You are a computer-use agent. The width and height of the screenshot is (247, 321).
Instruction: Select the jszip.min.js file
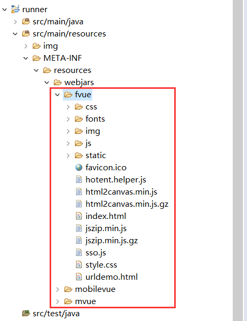coord(106,228)
